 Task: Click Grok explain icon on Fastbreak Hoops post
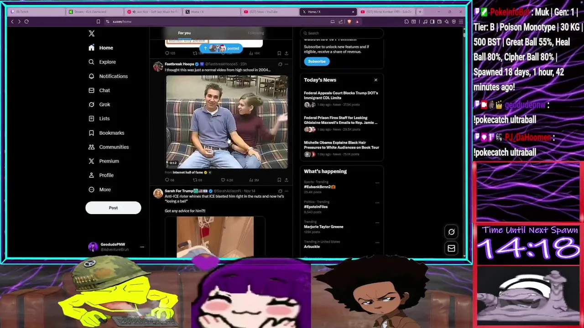[x=280, y=64]
